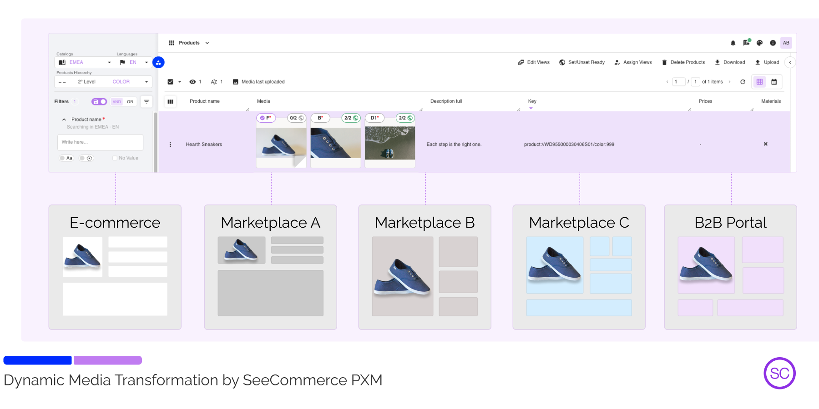Click the sort arrow under Key column
819x409 pixels.
pyautogui.click(x=531, y=108)
